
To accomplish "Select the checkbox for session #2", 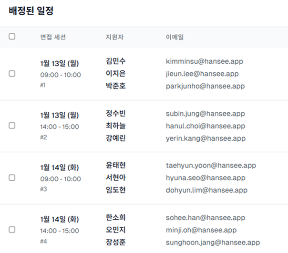I will (12, 126).
